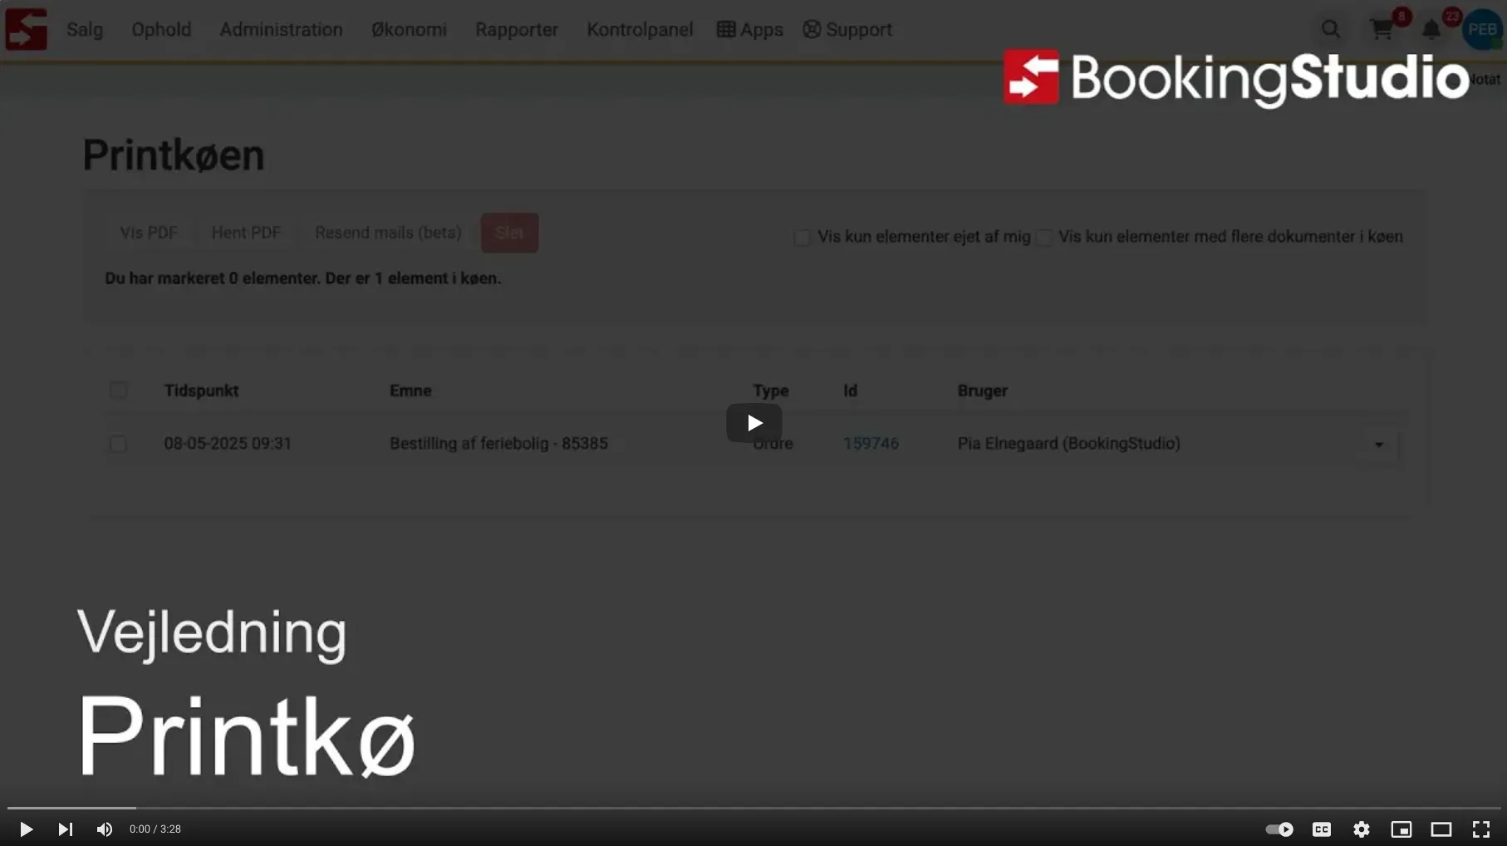Check 'Vis kun elementer ejet af mig'
This screenshot has width=1507, height=846.
tap(802, 238)
